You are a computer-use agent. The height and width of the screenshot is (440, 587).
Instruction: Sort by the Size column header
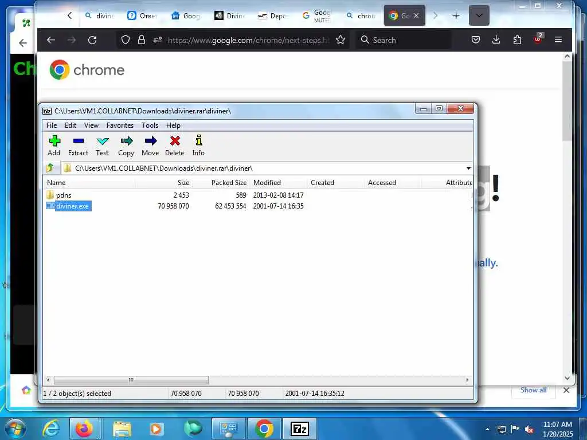pos(163,183)
